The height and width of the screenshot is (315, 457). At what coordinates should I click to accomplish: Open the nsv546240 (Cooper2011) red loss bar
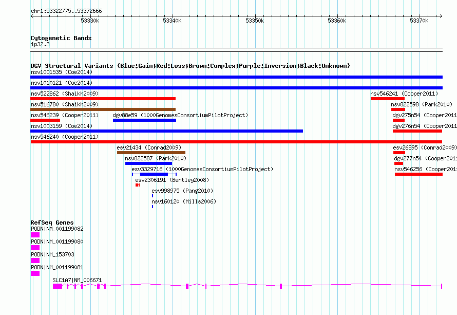(x=236, y=142)
